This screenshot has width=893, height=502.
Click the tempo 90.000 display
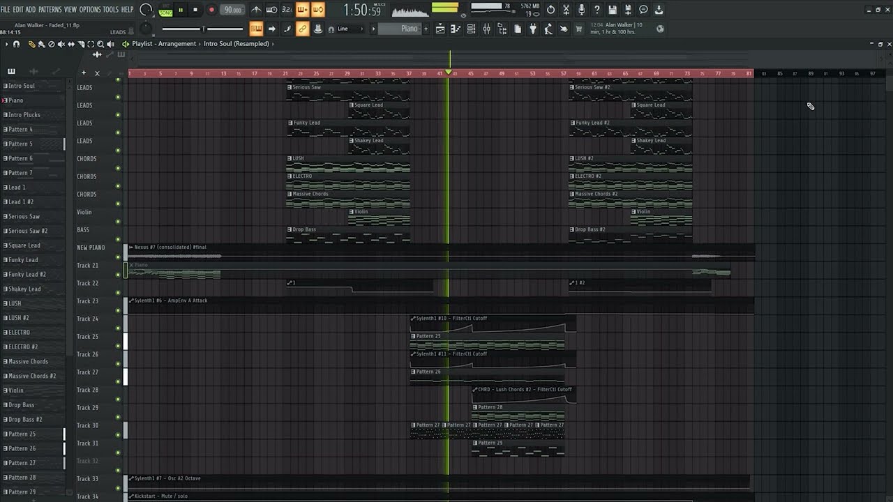pos(232,10)
